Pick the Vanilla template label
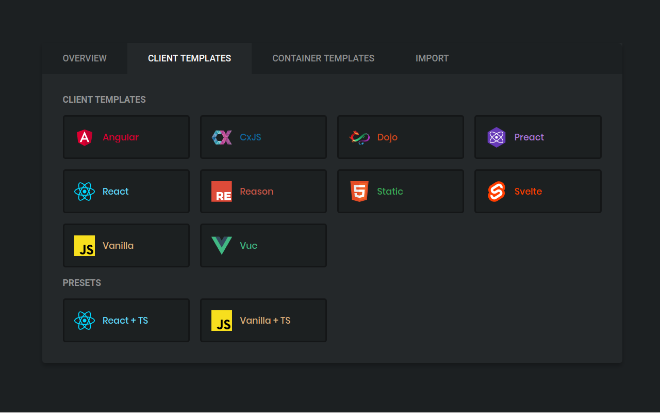The height and width of the screenshot is (413, 660). click(118, 246)
